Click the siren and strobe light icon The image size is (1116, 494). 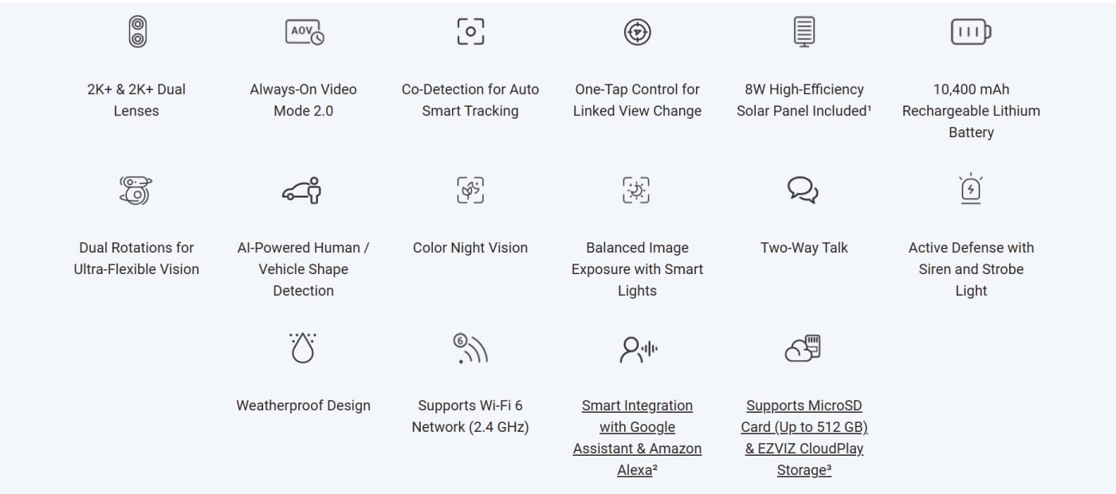tap(971, 189)
